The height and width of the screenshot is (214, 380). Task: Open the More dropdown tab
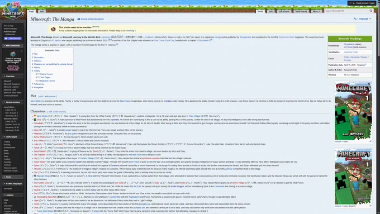coord(316,11)
